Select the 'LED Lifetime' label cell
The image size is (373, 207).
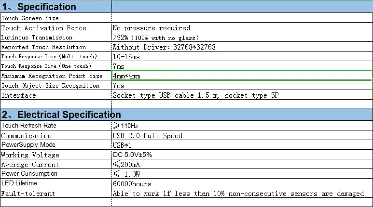(56, 183)
